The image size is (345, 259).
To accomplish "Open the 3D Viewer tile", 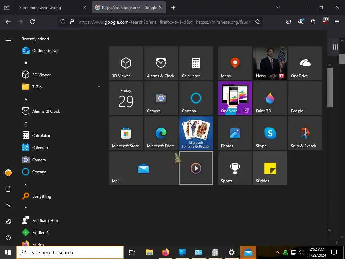I will (x=126, y=63).
